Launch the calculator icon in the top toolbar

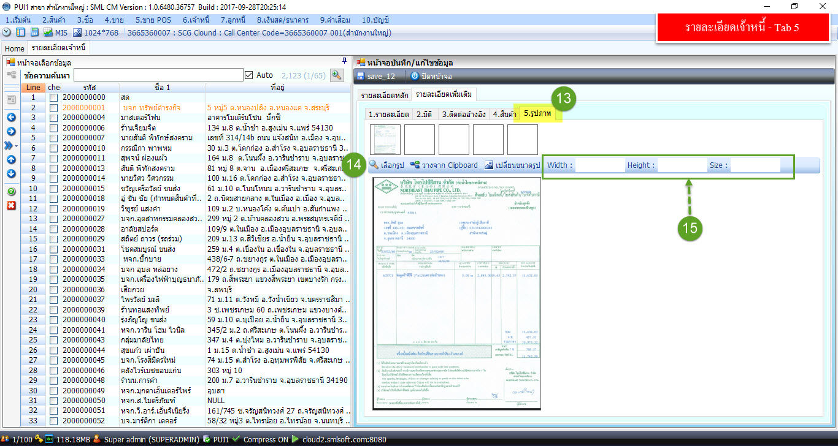(34, 32)
